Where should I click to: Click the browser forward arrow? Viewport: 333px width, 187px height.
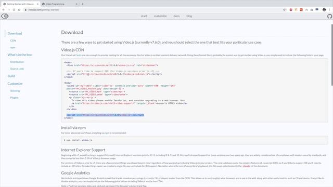coord(9,10)
